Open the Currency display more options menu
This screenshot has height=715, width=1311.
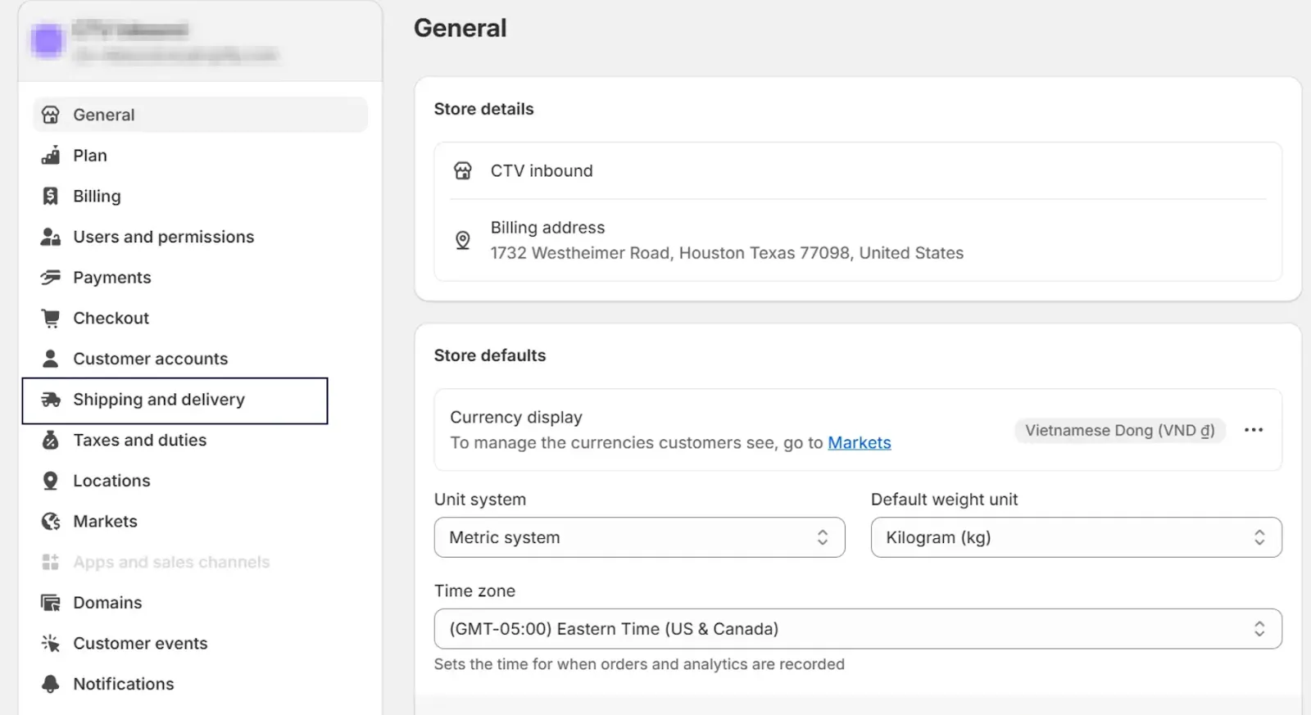pos(1254,430)
